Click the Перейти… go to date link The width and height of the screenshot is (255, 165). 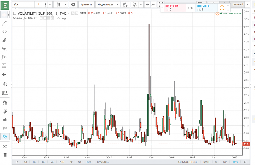tap(103, 162)
